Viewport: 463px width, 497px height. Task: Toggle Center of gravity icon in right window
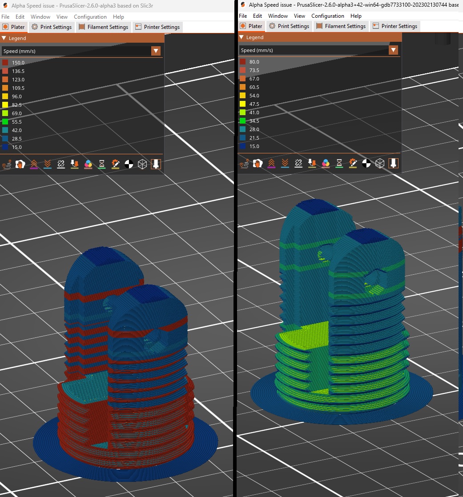pos(366,163)
